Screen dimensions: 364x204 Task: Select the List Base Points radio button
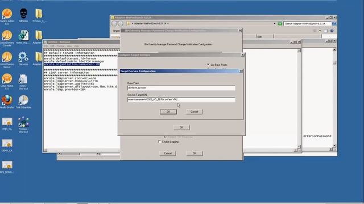point(208,65)
